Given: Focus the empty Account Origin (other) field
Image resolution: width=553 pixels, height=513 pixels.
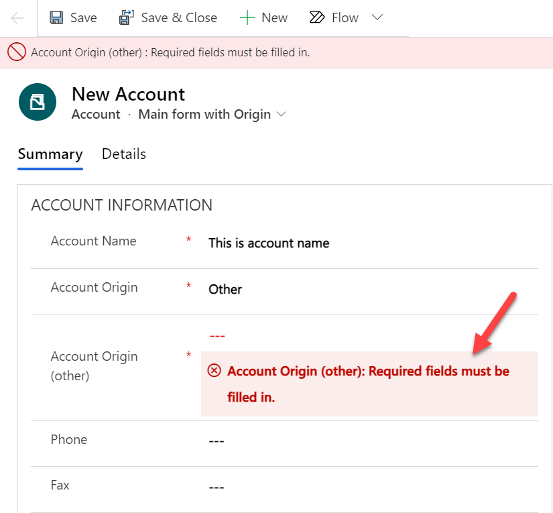Looking at the screenshot, I should pos(369,335).
